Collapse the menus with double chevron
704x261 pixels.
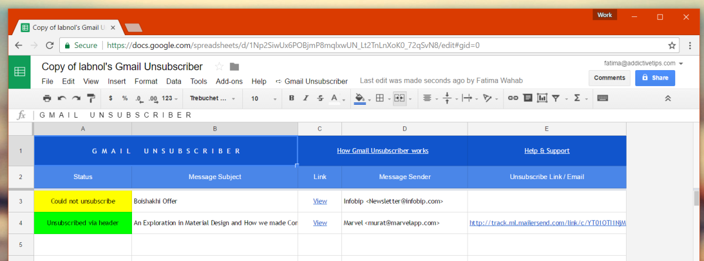[x=668, y=98]
